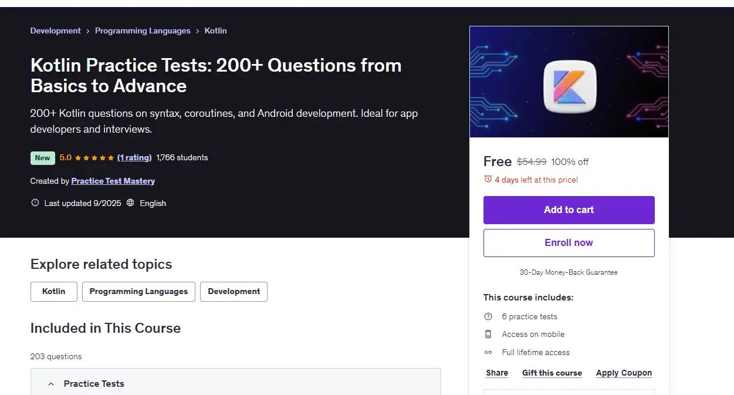Click the 'Explore related topics' heading
Image resolution: width=734 pixels, height=395 pixels.
point(101,264)
